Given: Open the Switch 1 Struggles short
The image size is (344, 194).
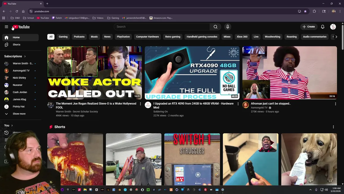Looking at the screenshot, I should click(192, 159).
